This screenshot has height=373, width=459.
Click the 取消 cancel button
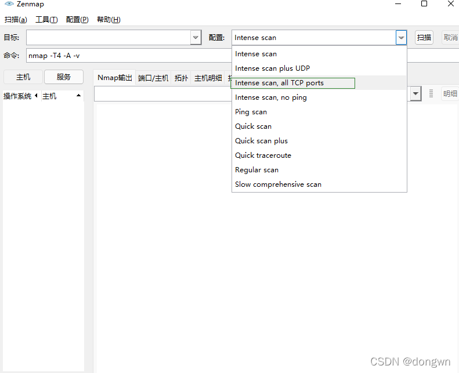(x=450, y=38)
